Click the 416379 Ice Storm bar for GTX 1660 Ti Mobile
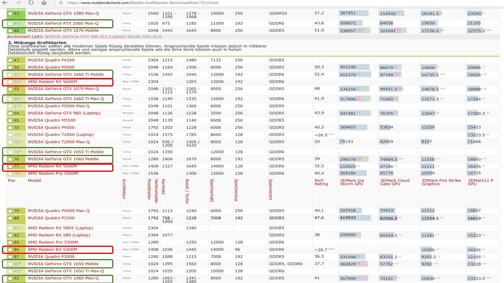Image resolution: width=504 pixels, height=283 pixels. pos(355,74)
